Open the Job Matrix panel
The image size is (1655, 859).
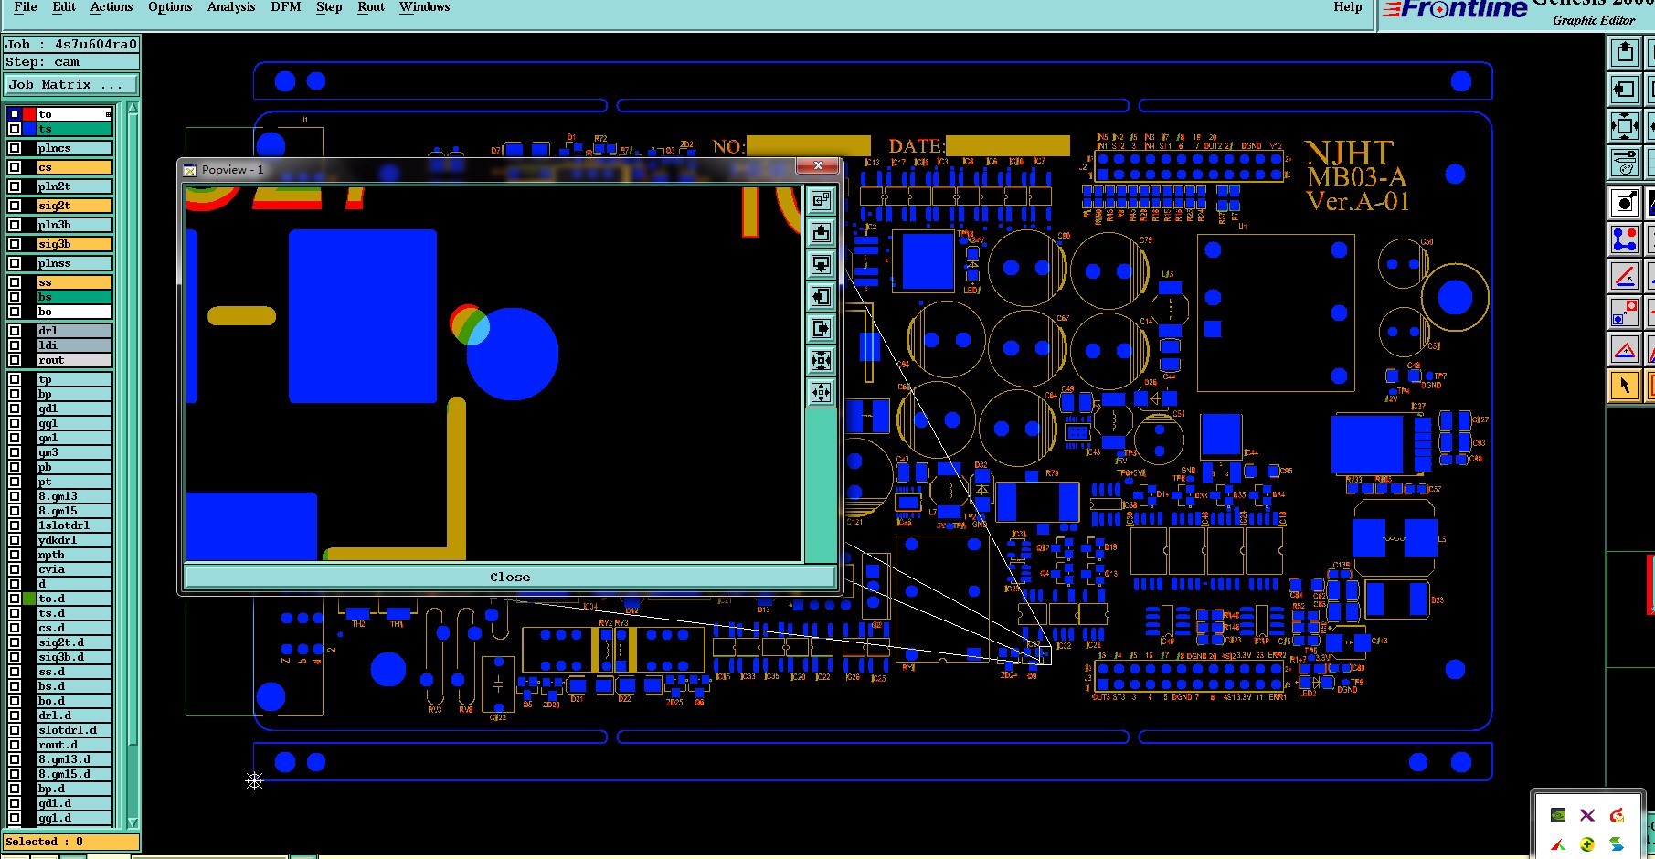pyautogui.click(x=71, y=85)
